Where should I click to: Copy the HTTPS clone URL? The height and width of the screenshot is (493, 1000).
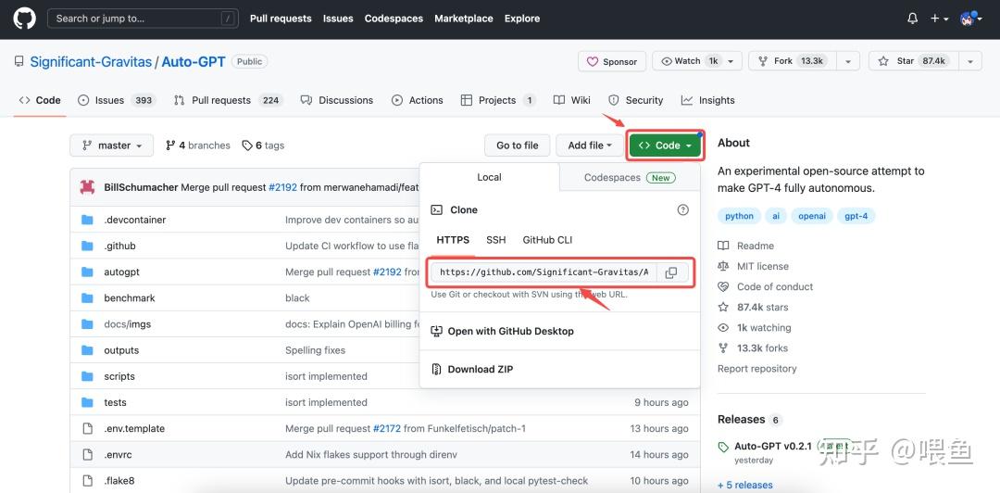(x=671, y=272)
